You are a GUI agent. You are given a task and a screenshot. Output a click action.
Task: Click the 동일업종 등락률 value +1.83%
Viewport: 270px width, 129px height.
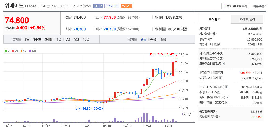point(256,117)
